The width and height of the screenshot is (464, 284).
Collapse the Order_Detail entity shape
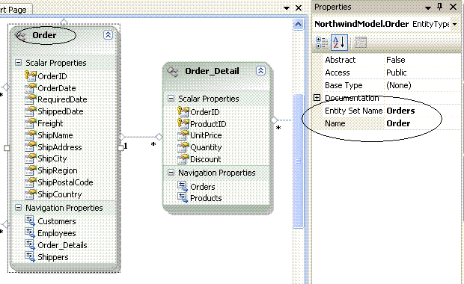260,71
